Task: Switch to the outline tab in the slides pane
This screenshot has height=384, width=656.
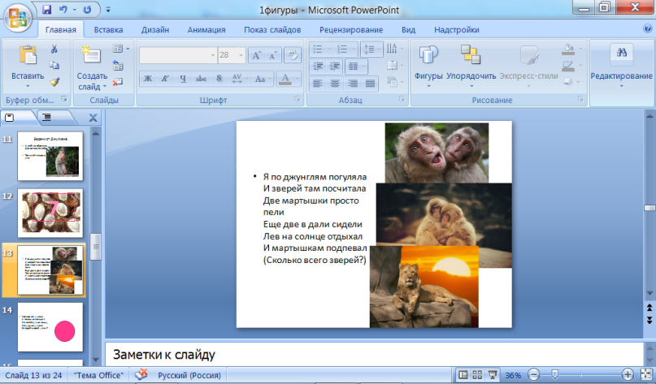Action: (x=47, y=118)
